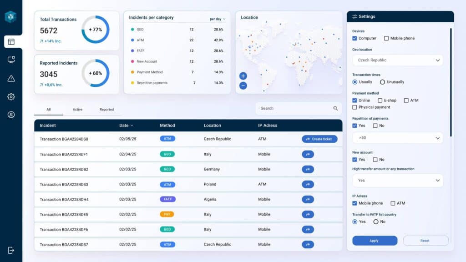Click the Create ticket button
The image size is (466, 262).
[x=319, y=139]
